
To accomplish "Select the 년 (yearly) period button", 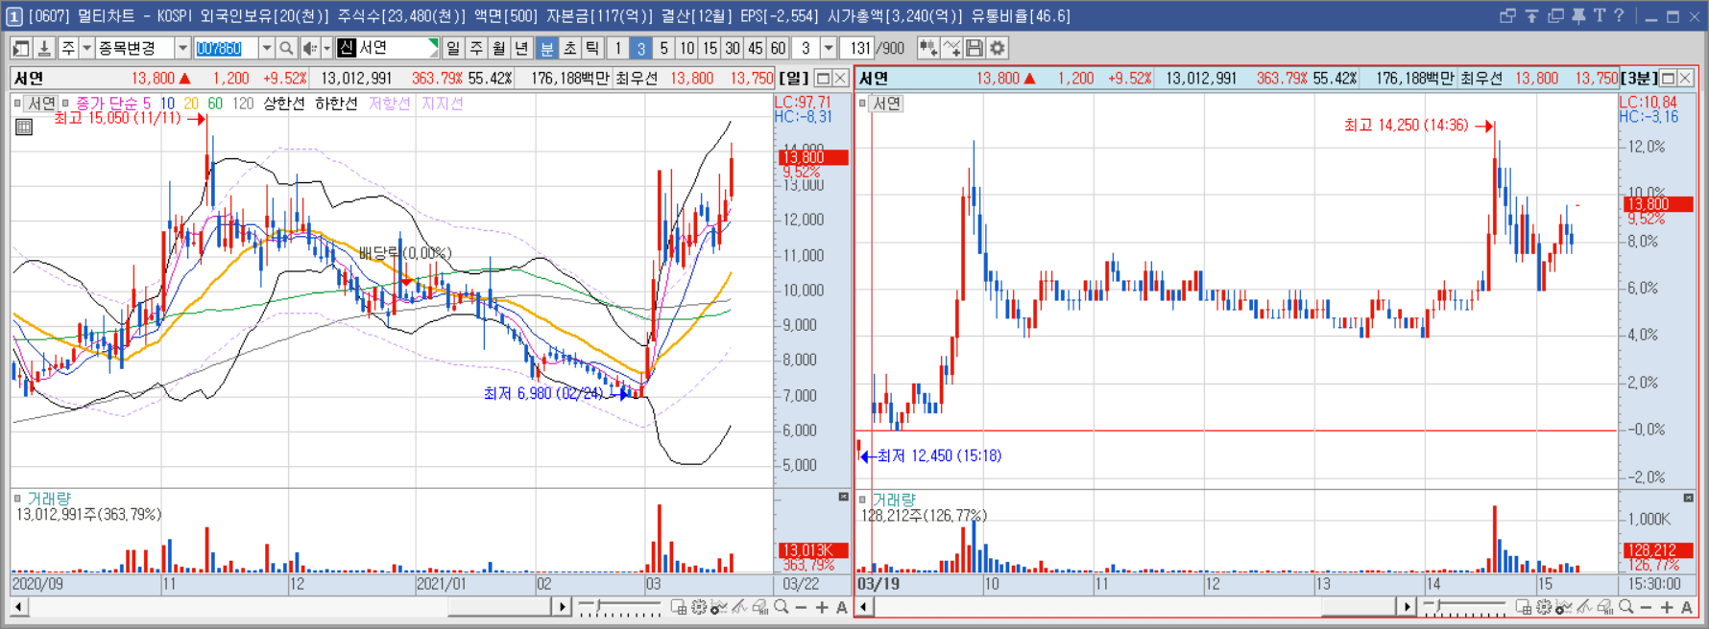I will 521,48.
